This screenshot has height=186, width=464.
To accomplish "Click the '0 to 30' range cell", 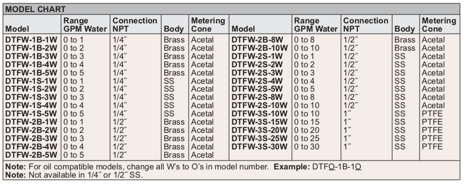I will click(x=307, y=147).
